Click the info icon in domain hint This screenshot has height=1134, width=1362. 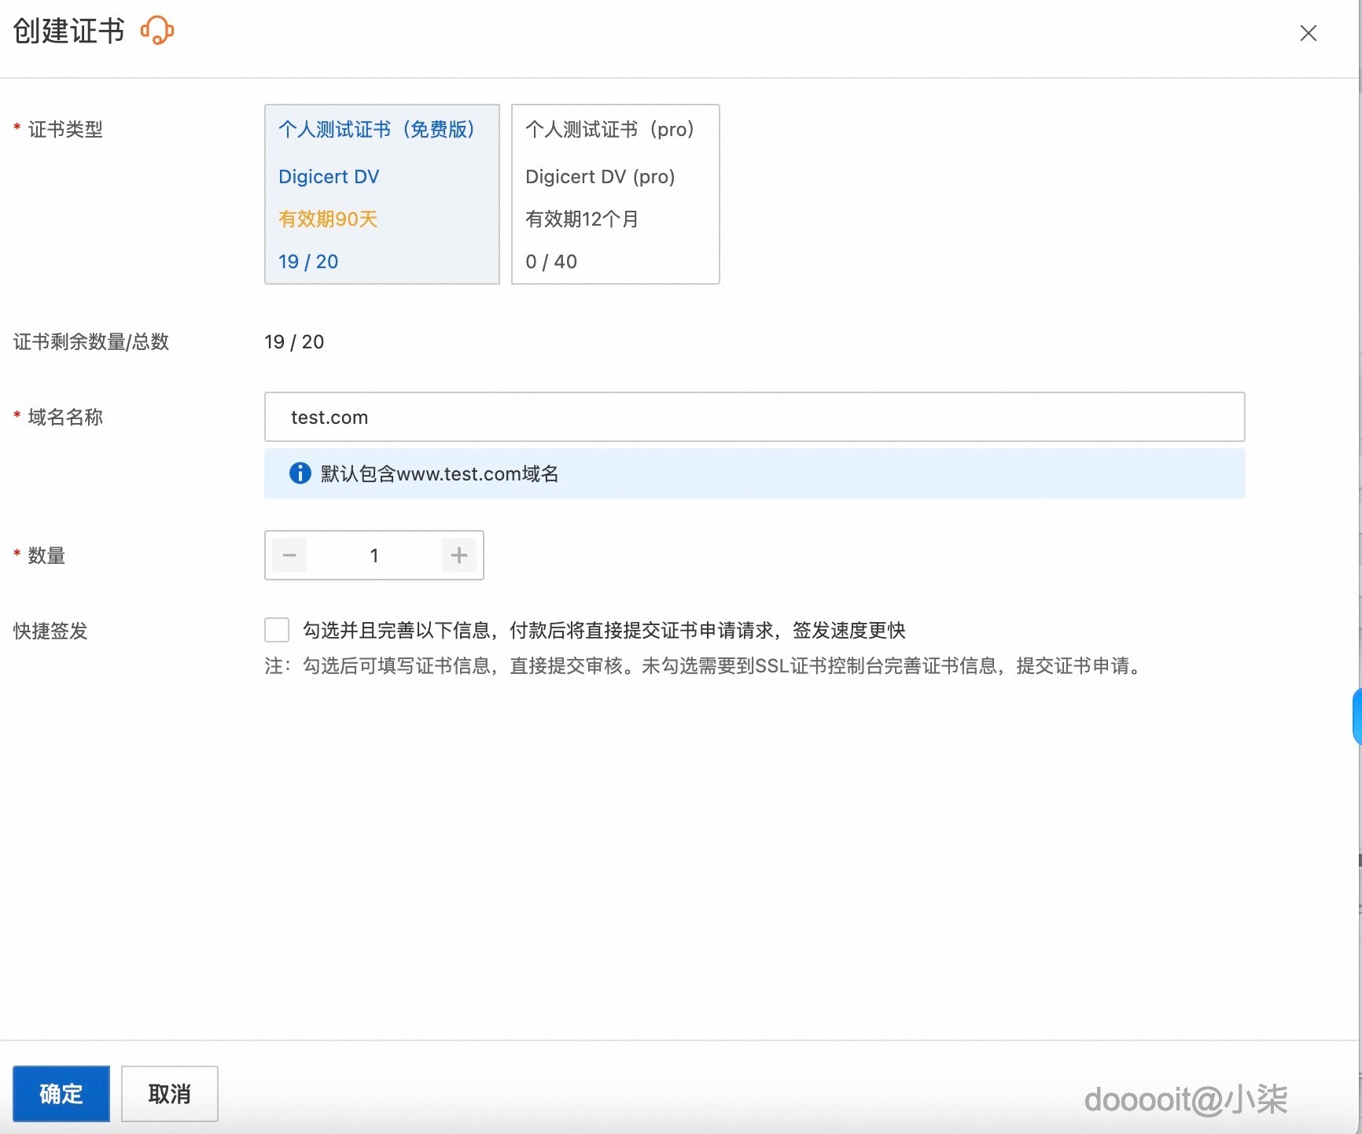pos(300,473)
